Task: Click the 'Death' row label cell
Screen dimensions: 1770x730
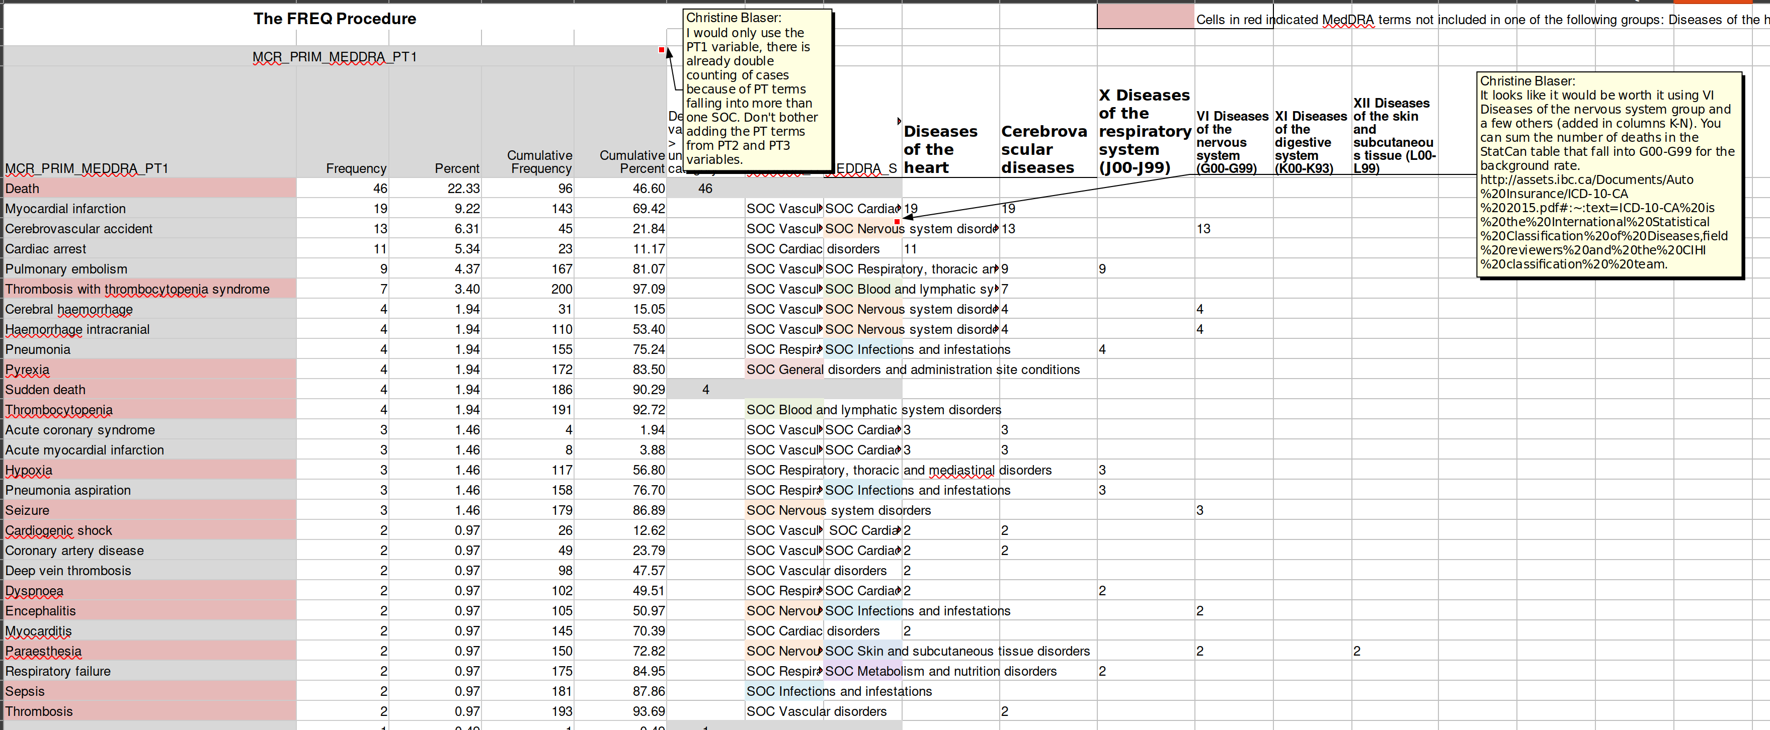Action: click(150, 188)
